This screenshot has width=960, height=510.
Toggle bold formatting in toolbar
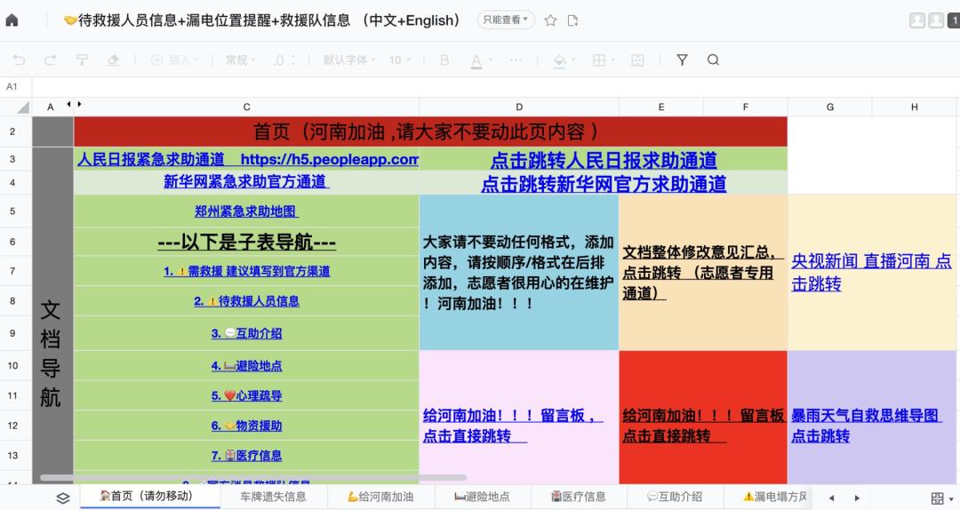tap(444, 60)
